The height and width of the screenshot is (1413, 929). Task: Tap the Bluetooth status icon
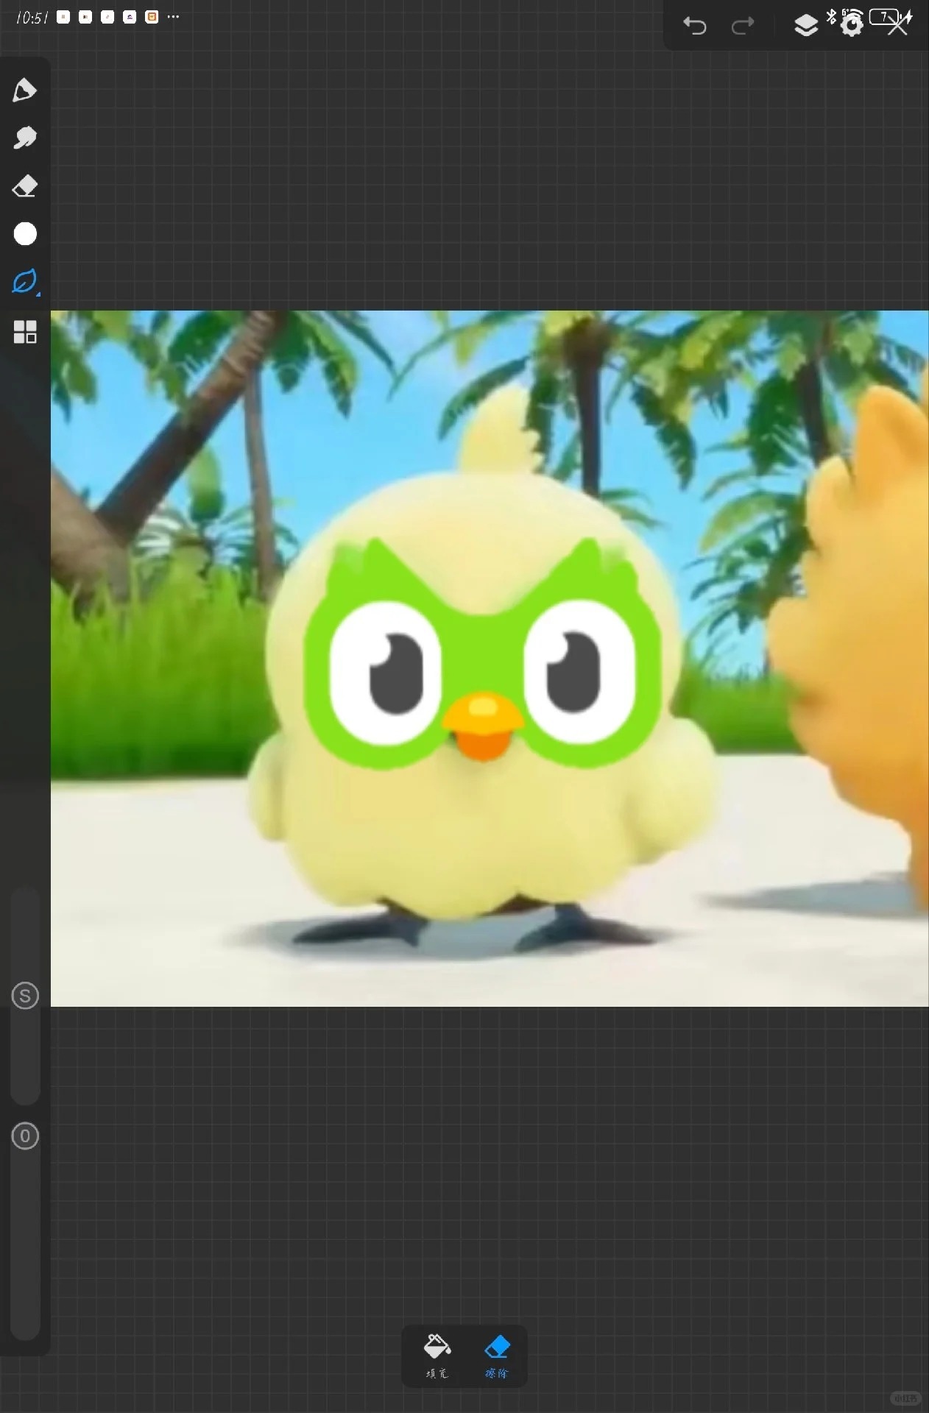(831, 16)
